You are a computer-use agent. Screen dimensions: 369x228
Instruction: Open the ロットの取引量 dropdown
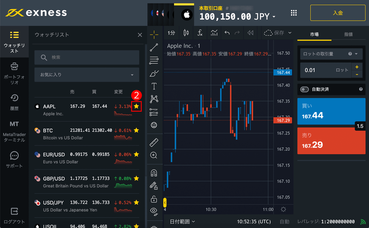tap(331, 54)
